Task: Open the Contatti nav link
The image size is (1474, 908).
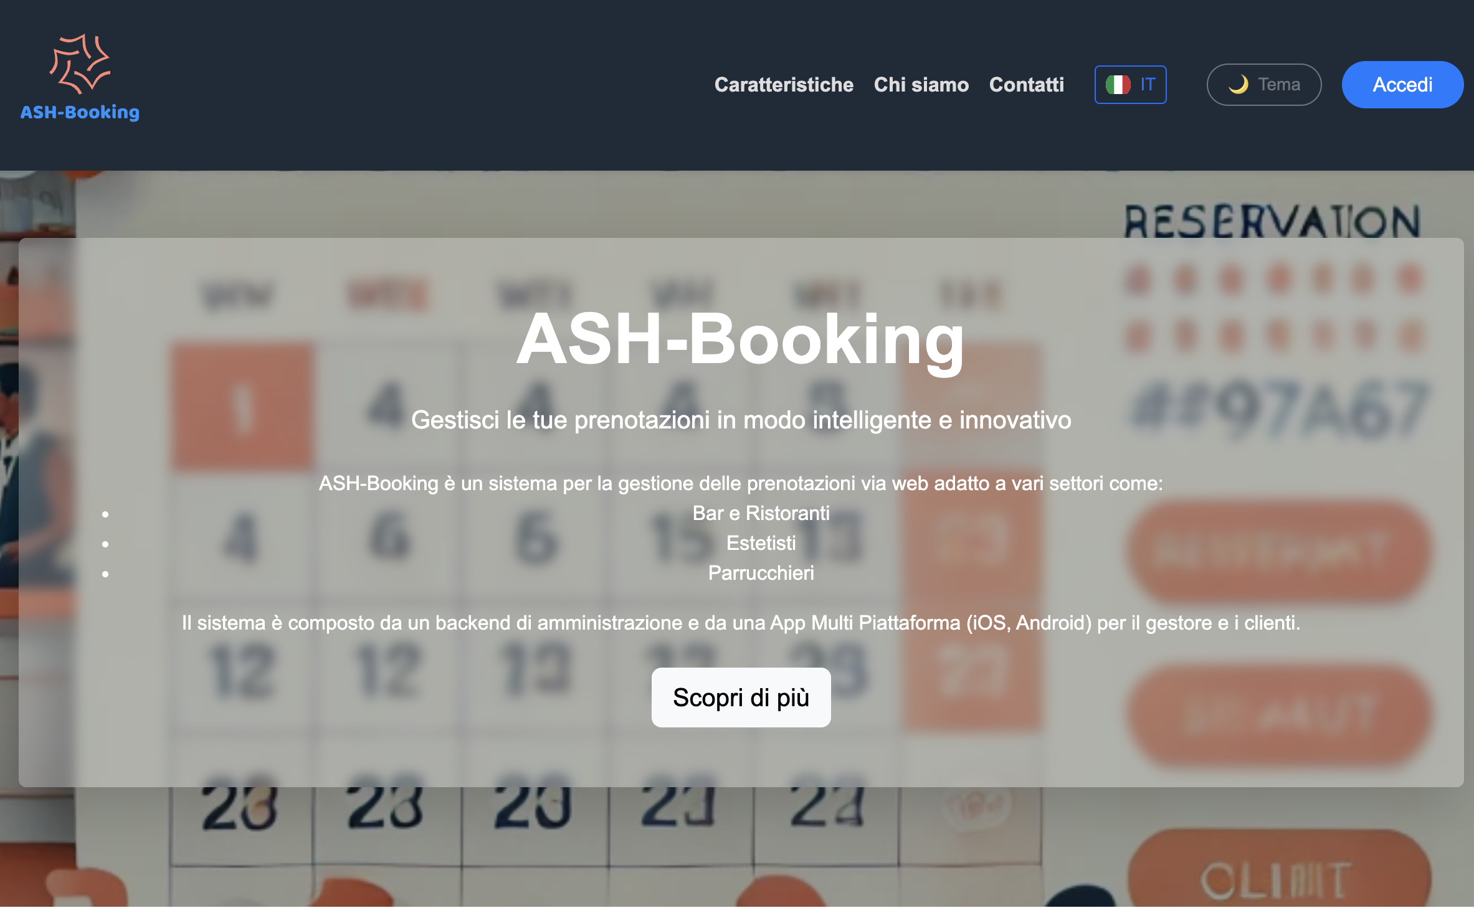Action: pyautogui.click(x=1026, y=85)
